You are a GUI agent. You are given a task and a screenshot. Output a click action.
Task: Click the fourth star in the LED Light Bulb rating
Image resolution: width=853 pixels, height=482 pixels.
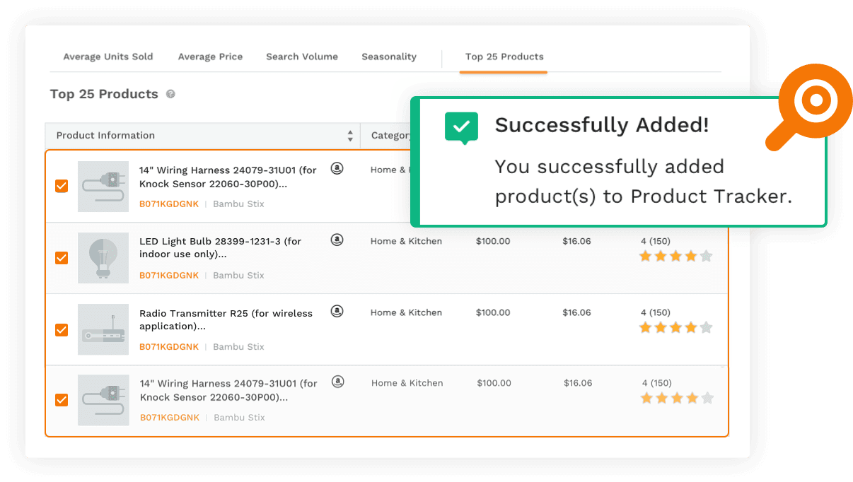[x=691, y=256]
